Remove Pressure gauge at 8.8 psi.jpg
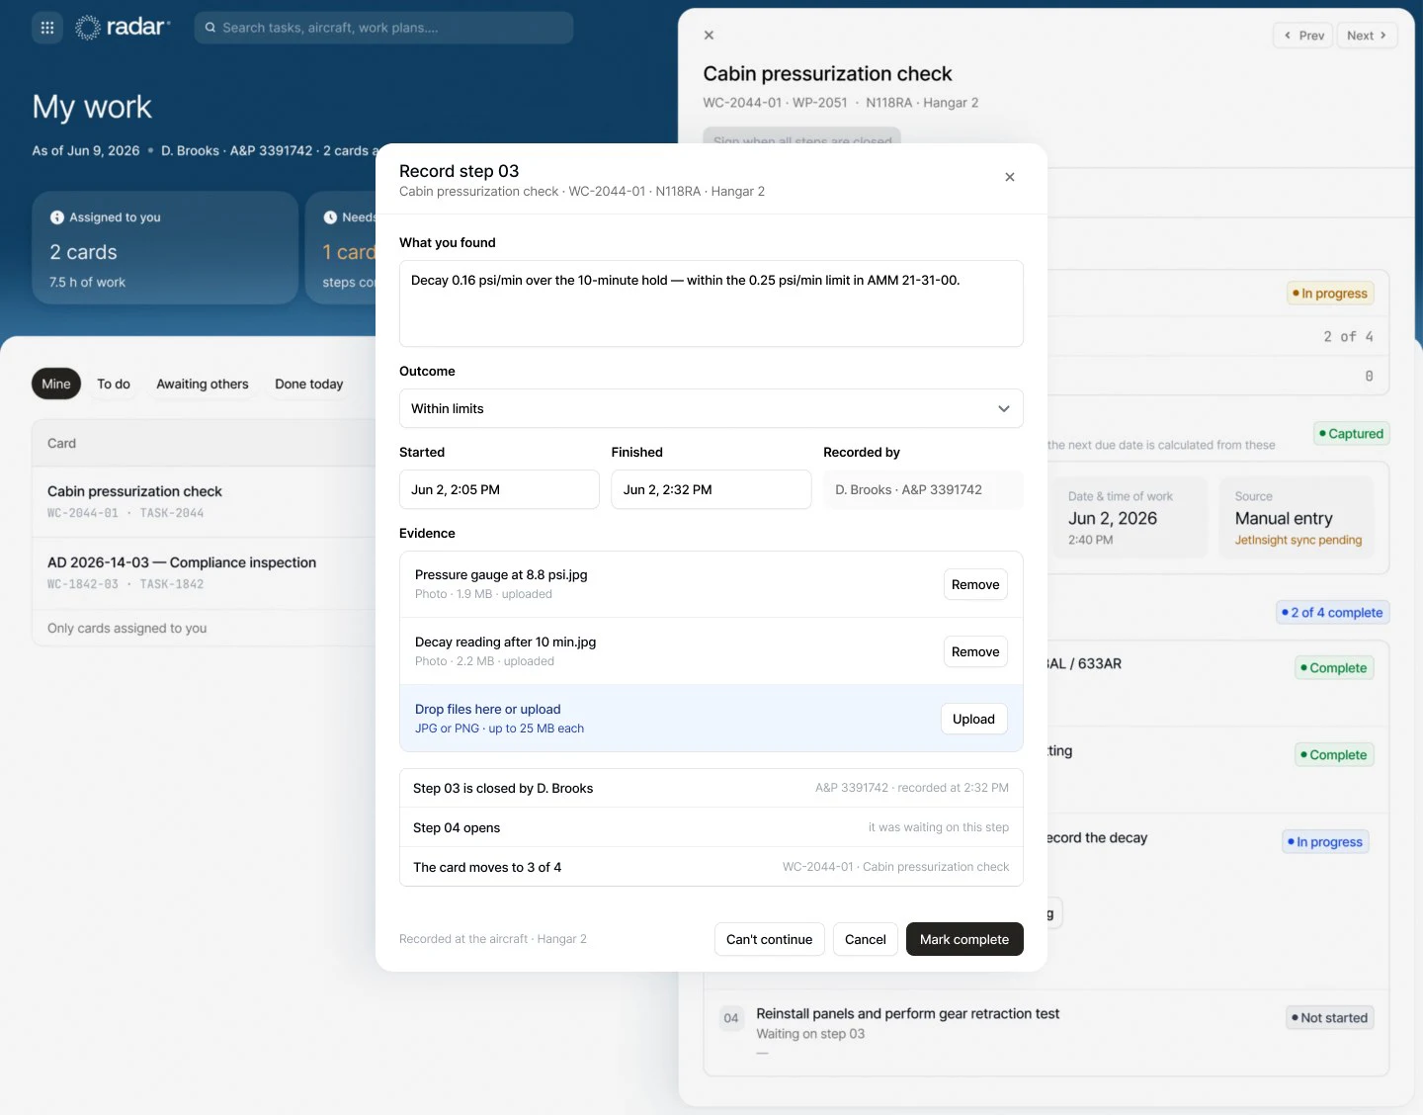 [975, 584]
